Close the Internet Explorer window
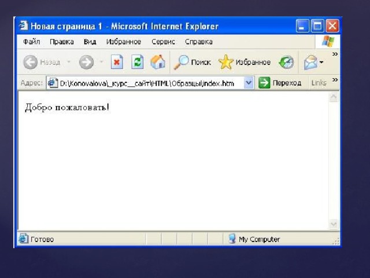Viewport: 370px width, 278px height. point(332,25)
